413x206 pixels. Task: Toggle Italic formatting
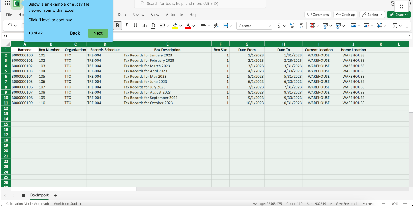point(126,26)
